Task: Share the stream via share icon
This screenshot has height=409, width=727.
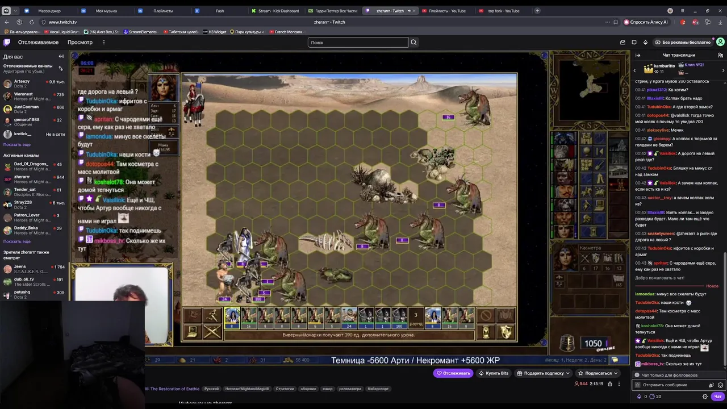Action: (610, 384)
